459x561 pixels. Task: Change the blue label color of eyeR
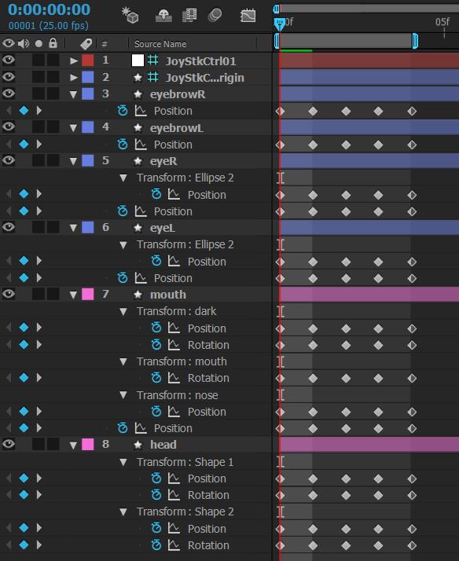pyautogui.click(x=88, y=160)
